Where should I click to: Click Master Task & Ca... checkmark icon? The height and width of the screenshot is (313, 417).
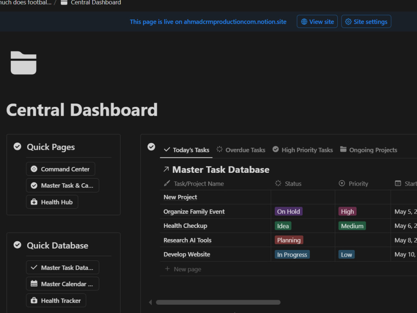(x=34, y=186)
